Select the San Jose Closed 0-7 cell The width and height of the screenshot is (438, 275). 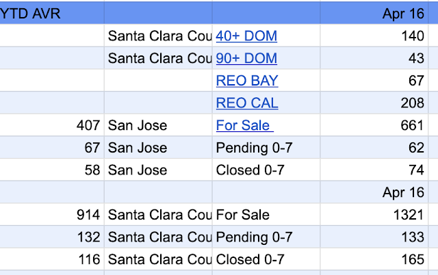tap(266, 170)
